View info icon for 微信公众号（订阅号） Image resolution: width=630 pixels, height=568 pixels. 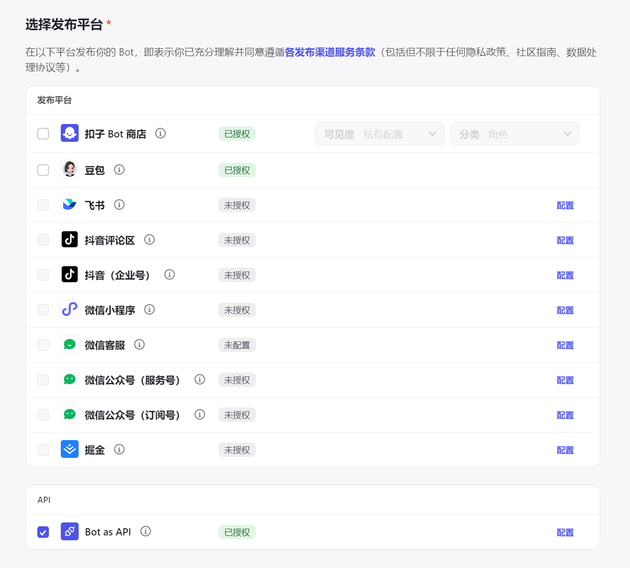(x=199, y=414)
